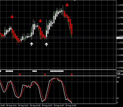
Task: Select the red sell arrow above the 11:11 candles
Action: coord(12,17)
